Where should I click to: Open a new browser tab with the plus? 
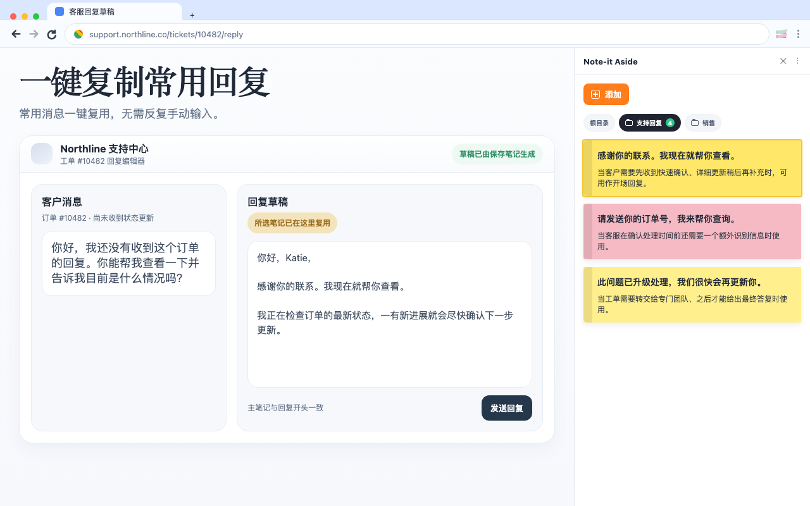point(192,15)
